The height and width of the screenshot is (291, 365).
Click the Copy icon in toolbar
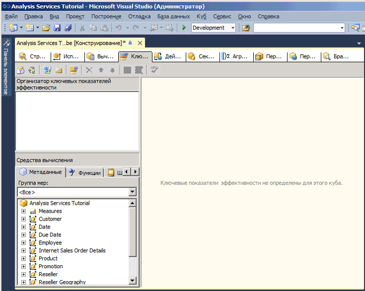(93, 28)
